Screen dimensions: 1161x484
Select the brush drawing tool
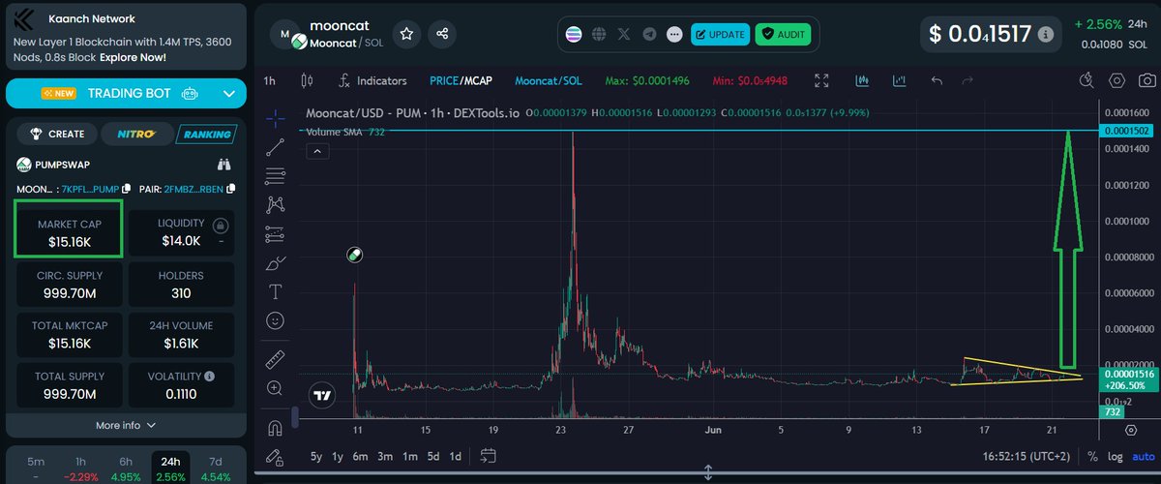[x=276, y=262]
